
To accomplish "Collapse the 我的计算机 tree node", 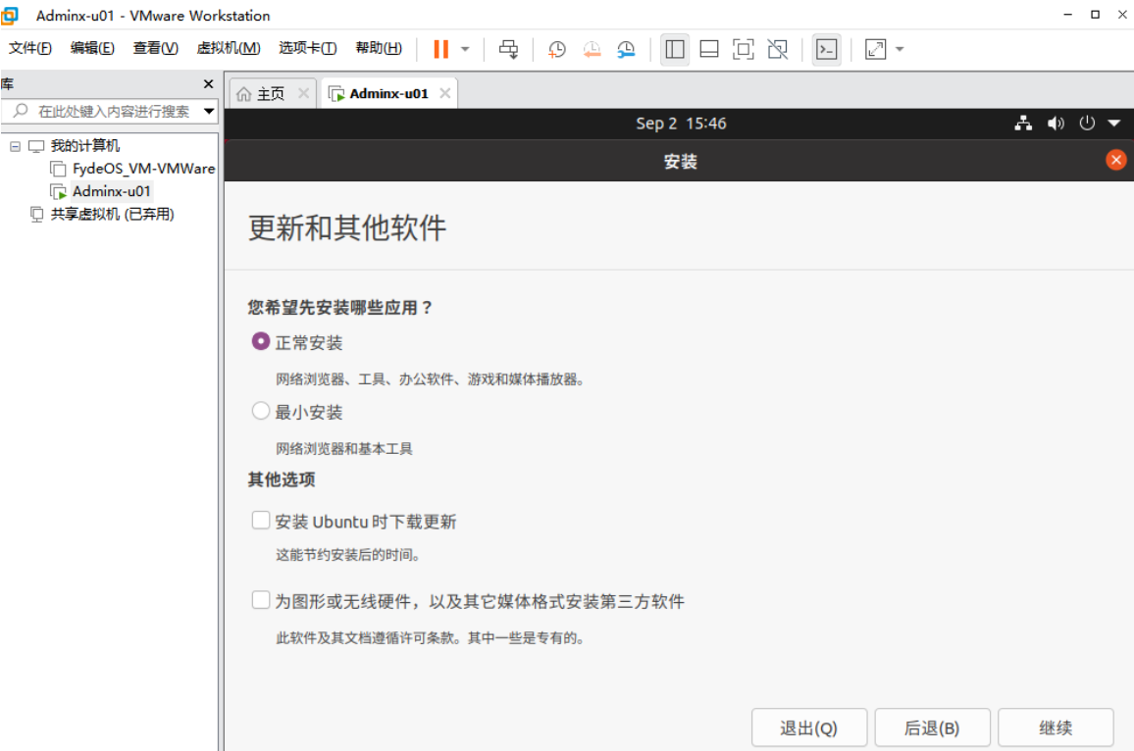I will coord(15,146).
